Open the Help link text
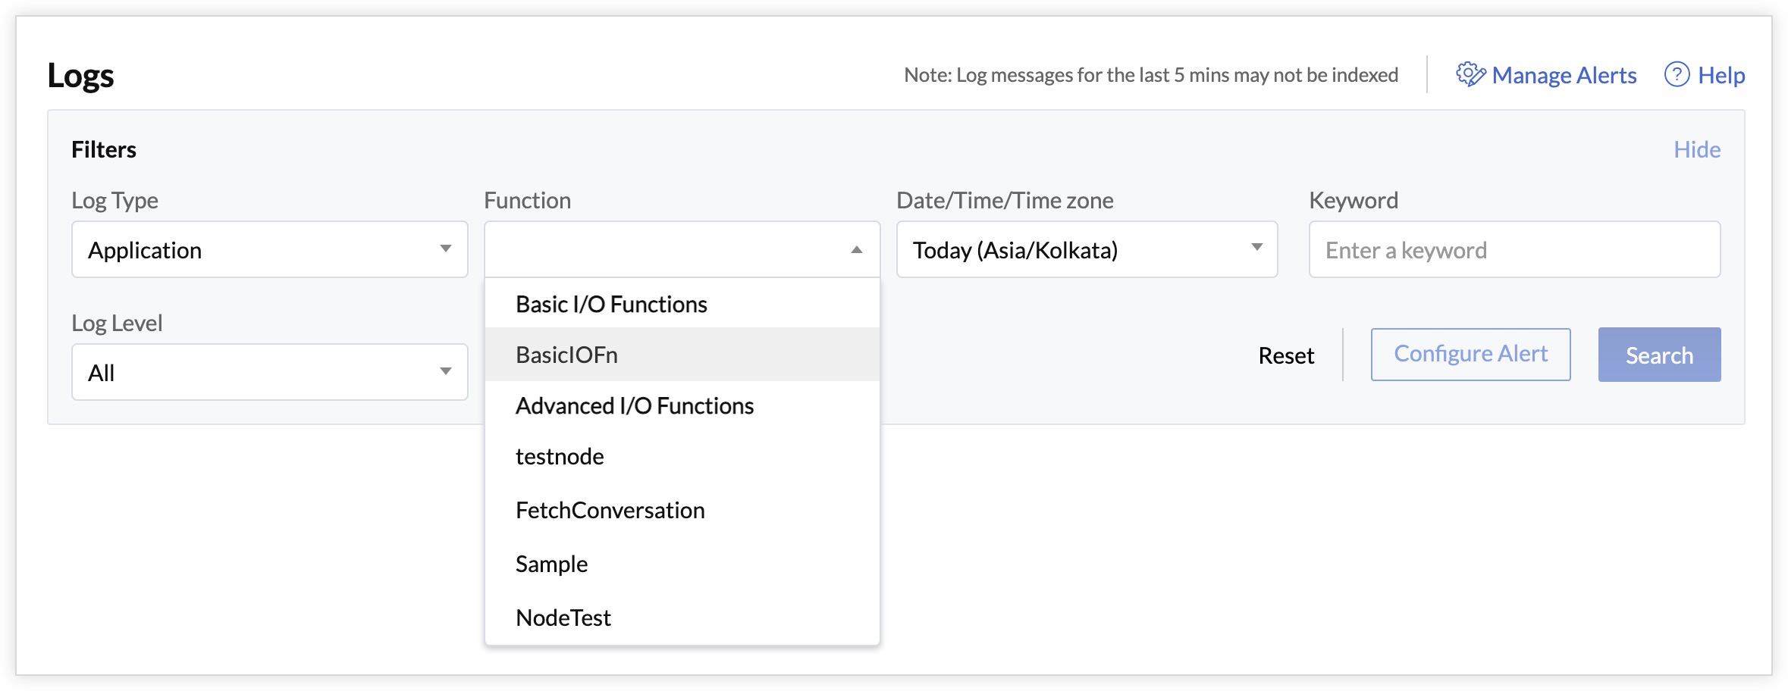This screenshot has height=691, width=1788. (x=1721, y=75)
